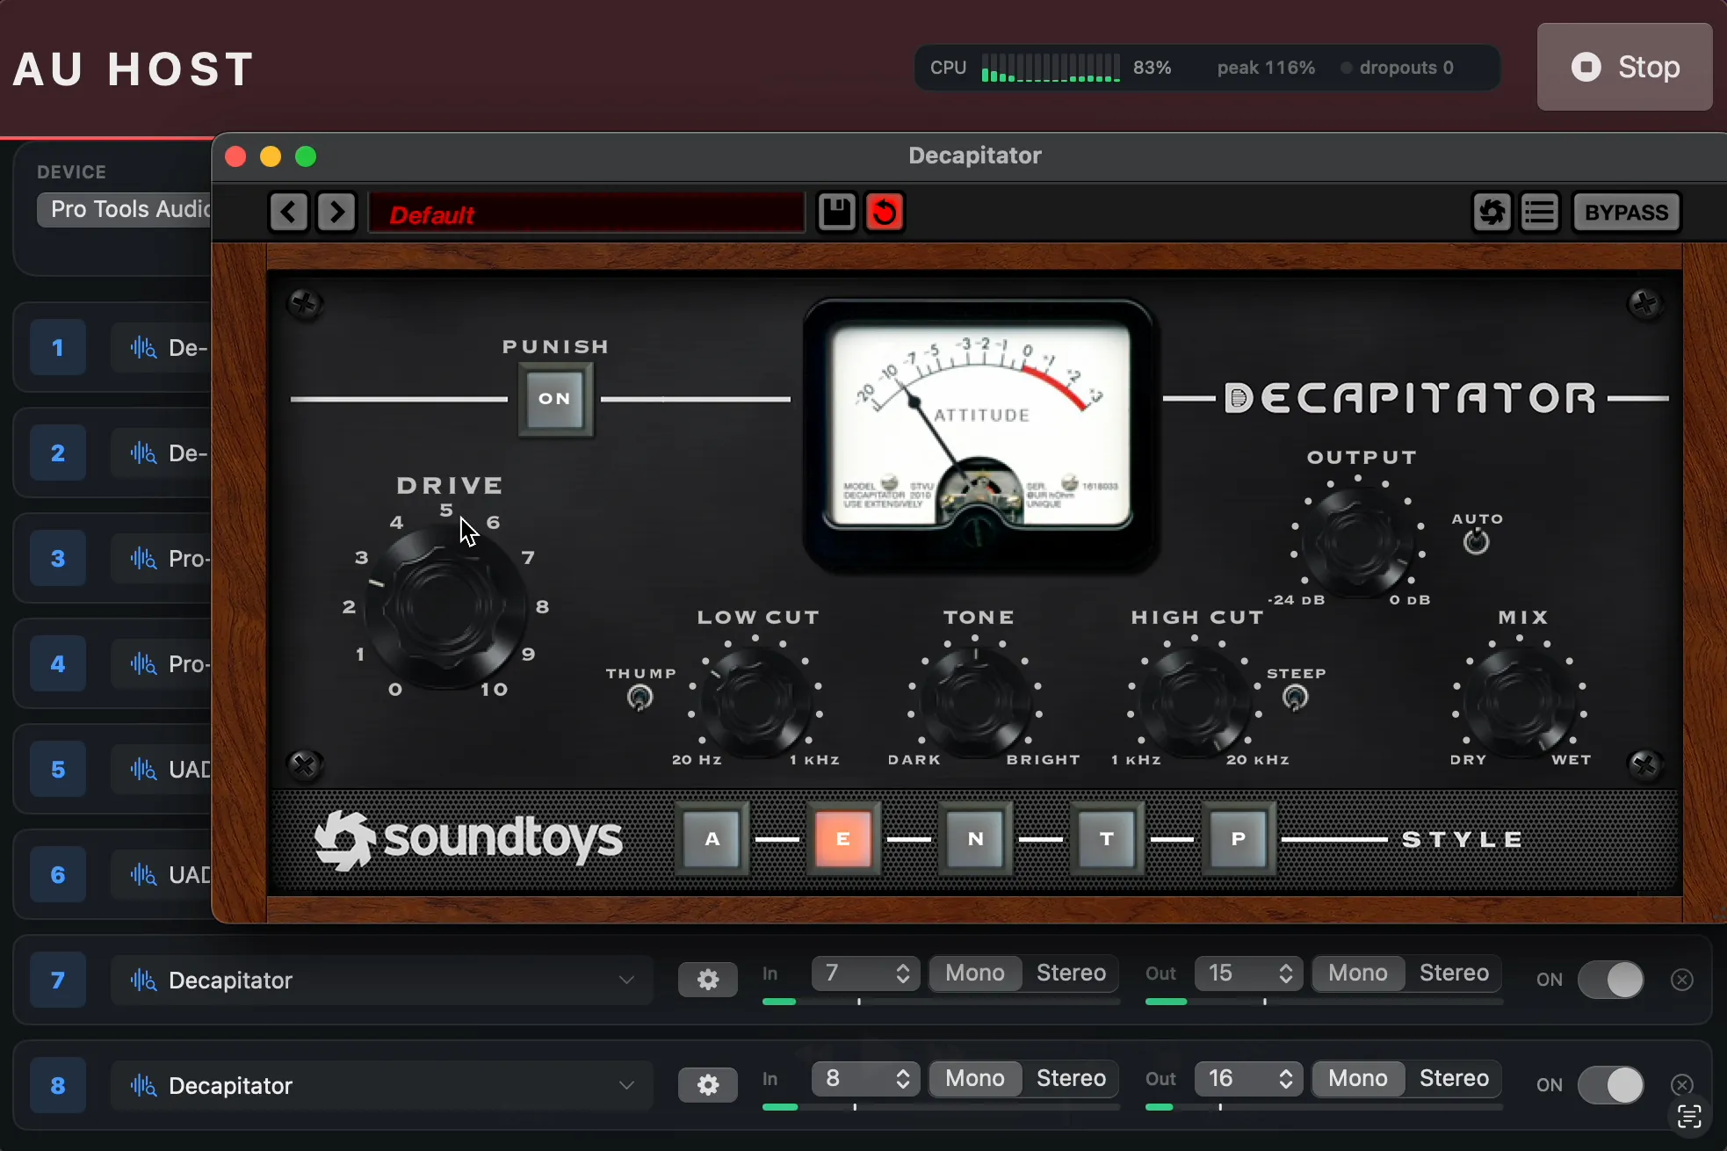
Task: Select style T saturation model
Action: coord(1107,839)
